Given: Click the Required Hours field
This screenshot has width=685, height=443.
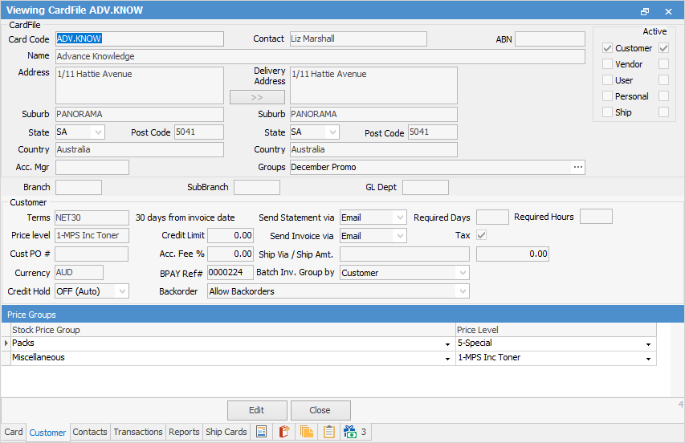Looking at the screenshot, I should pos(596,217).
